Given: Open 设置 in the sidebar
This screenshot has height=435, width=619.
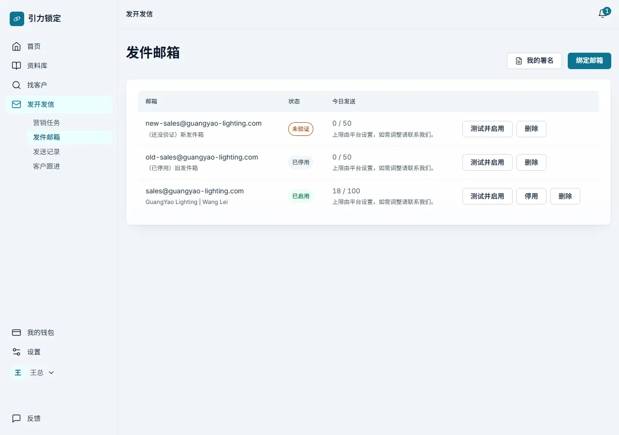Looking at the screenshot, I should [59, 352].
